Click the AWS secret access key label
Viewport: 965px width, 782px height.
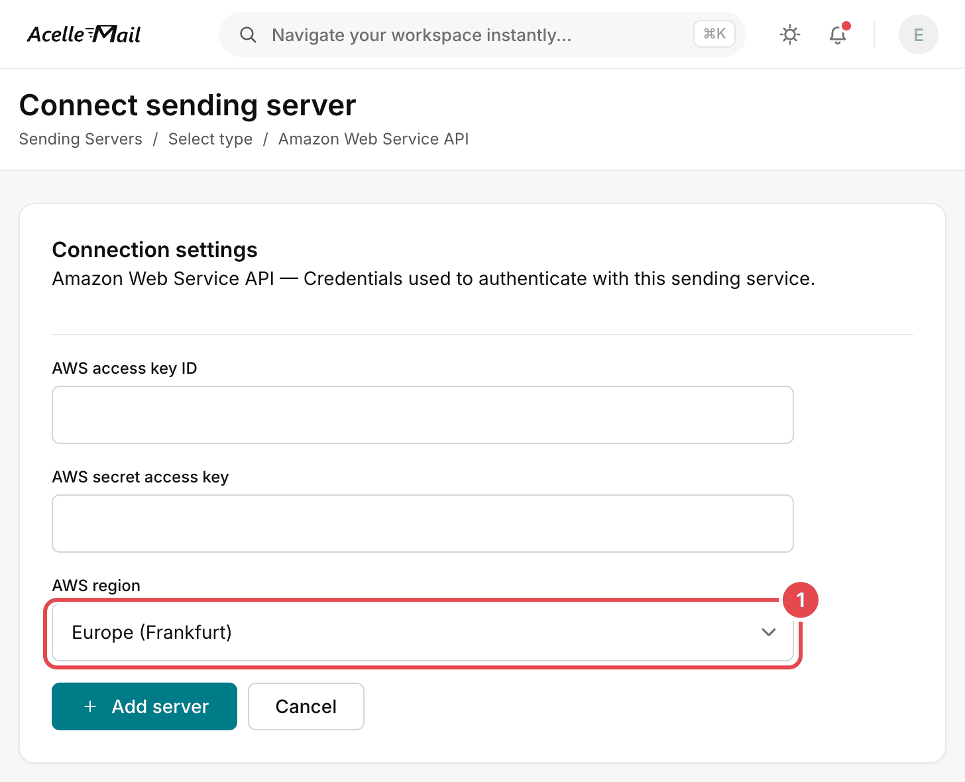coord(141,477)
